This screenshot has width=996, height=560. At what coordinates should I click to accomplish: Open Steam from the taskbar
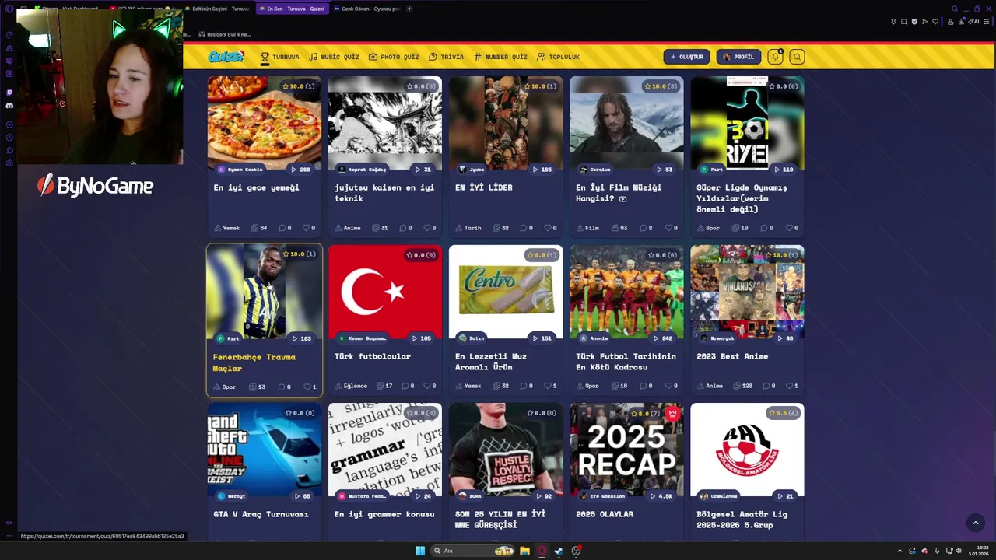pos(559,551)
